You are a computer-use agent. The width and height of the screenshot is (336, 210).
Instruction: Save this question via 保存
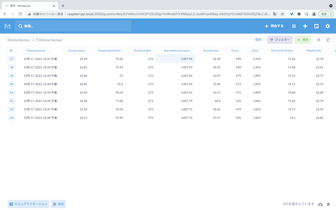258,40
